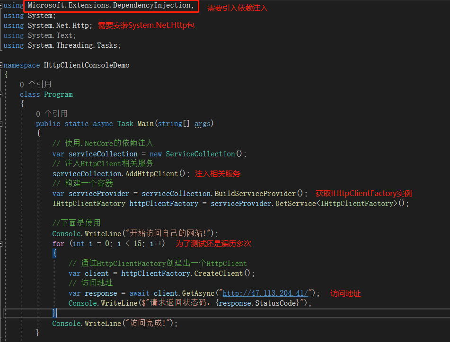Collapse the for loop outline toggle
Viewport: 450px width, 342px height.
1,244
